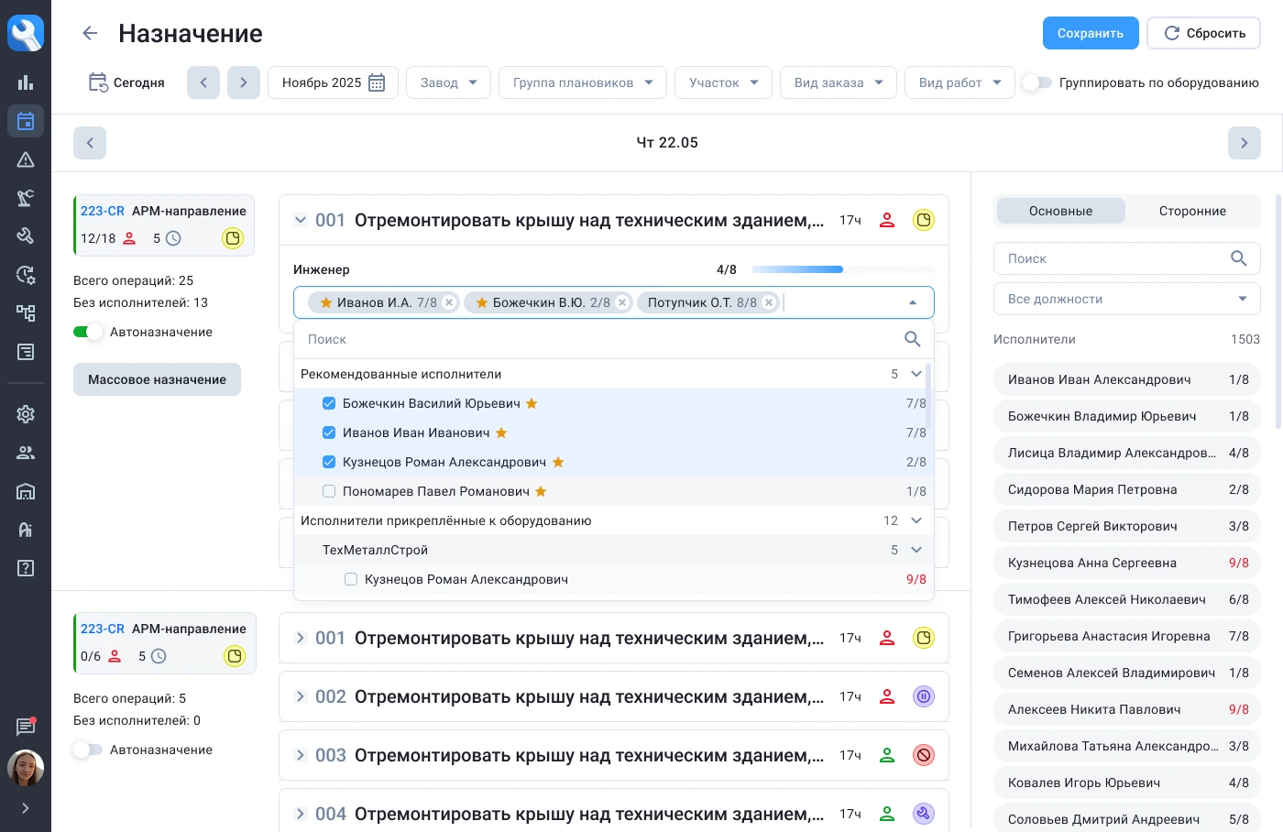Click the Сохранить button
The height and width of the screenshot is (832, 1283).
pos(1090,33)
